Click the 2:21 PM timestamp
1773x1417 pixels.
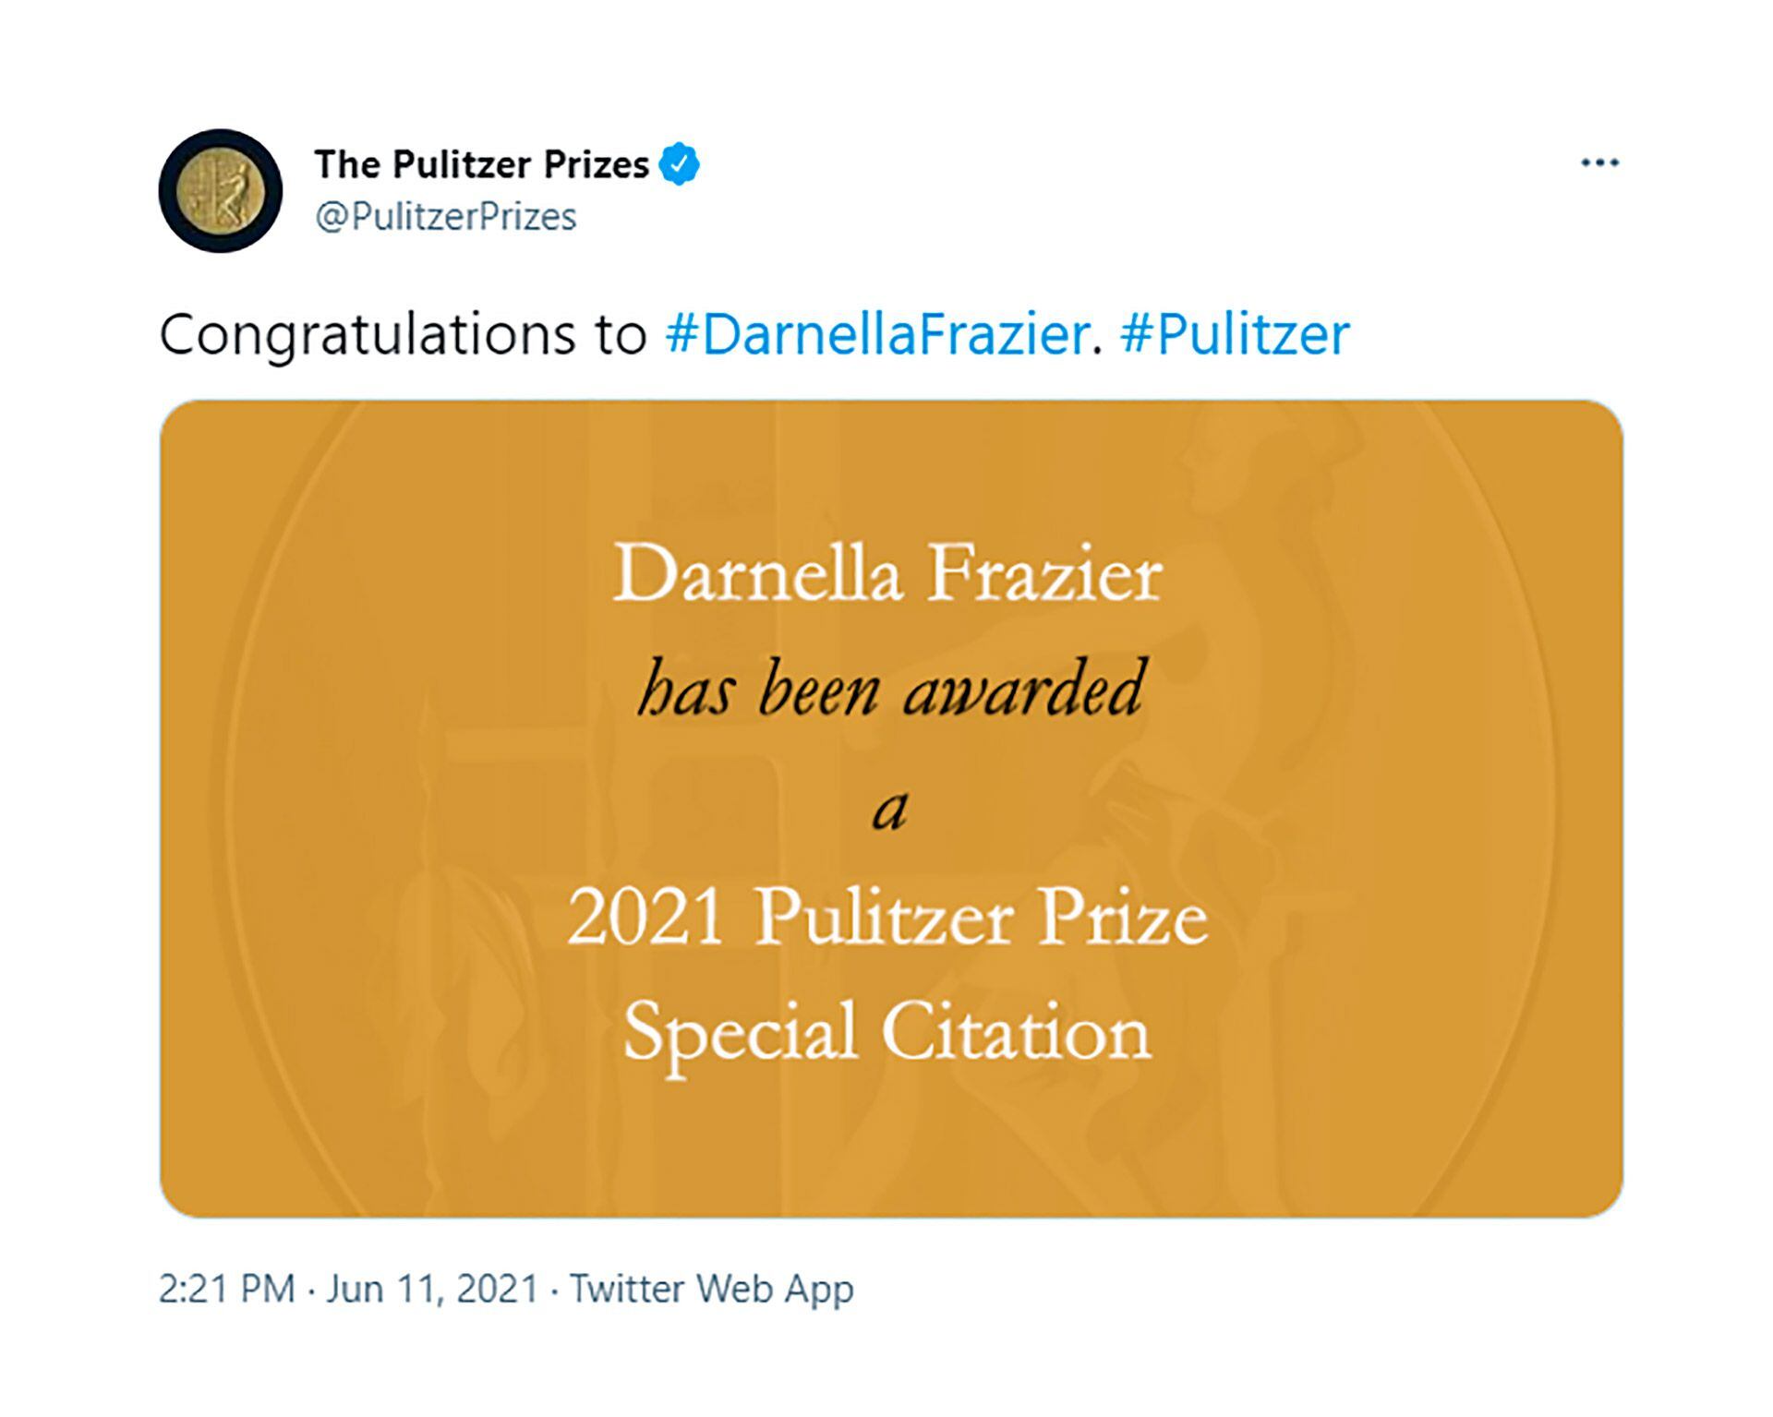coord(226,1289)
